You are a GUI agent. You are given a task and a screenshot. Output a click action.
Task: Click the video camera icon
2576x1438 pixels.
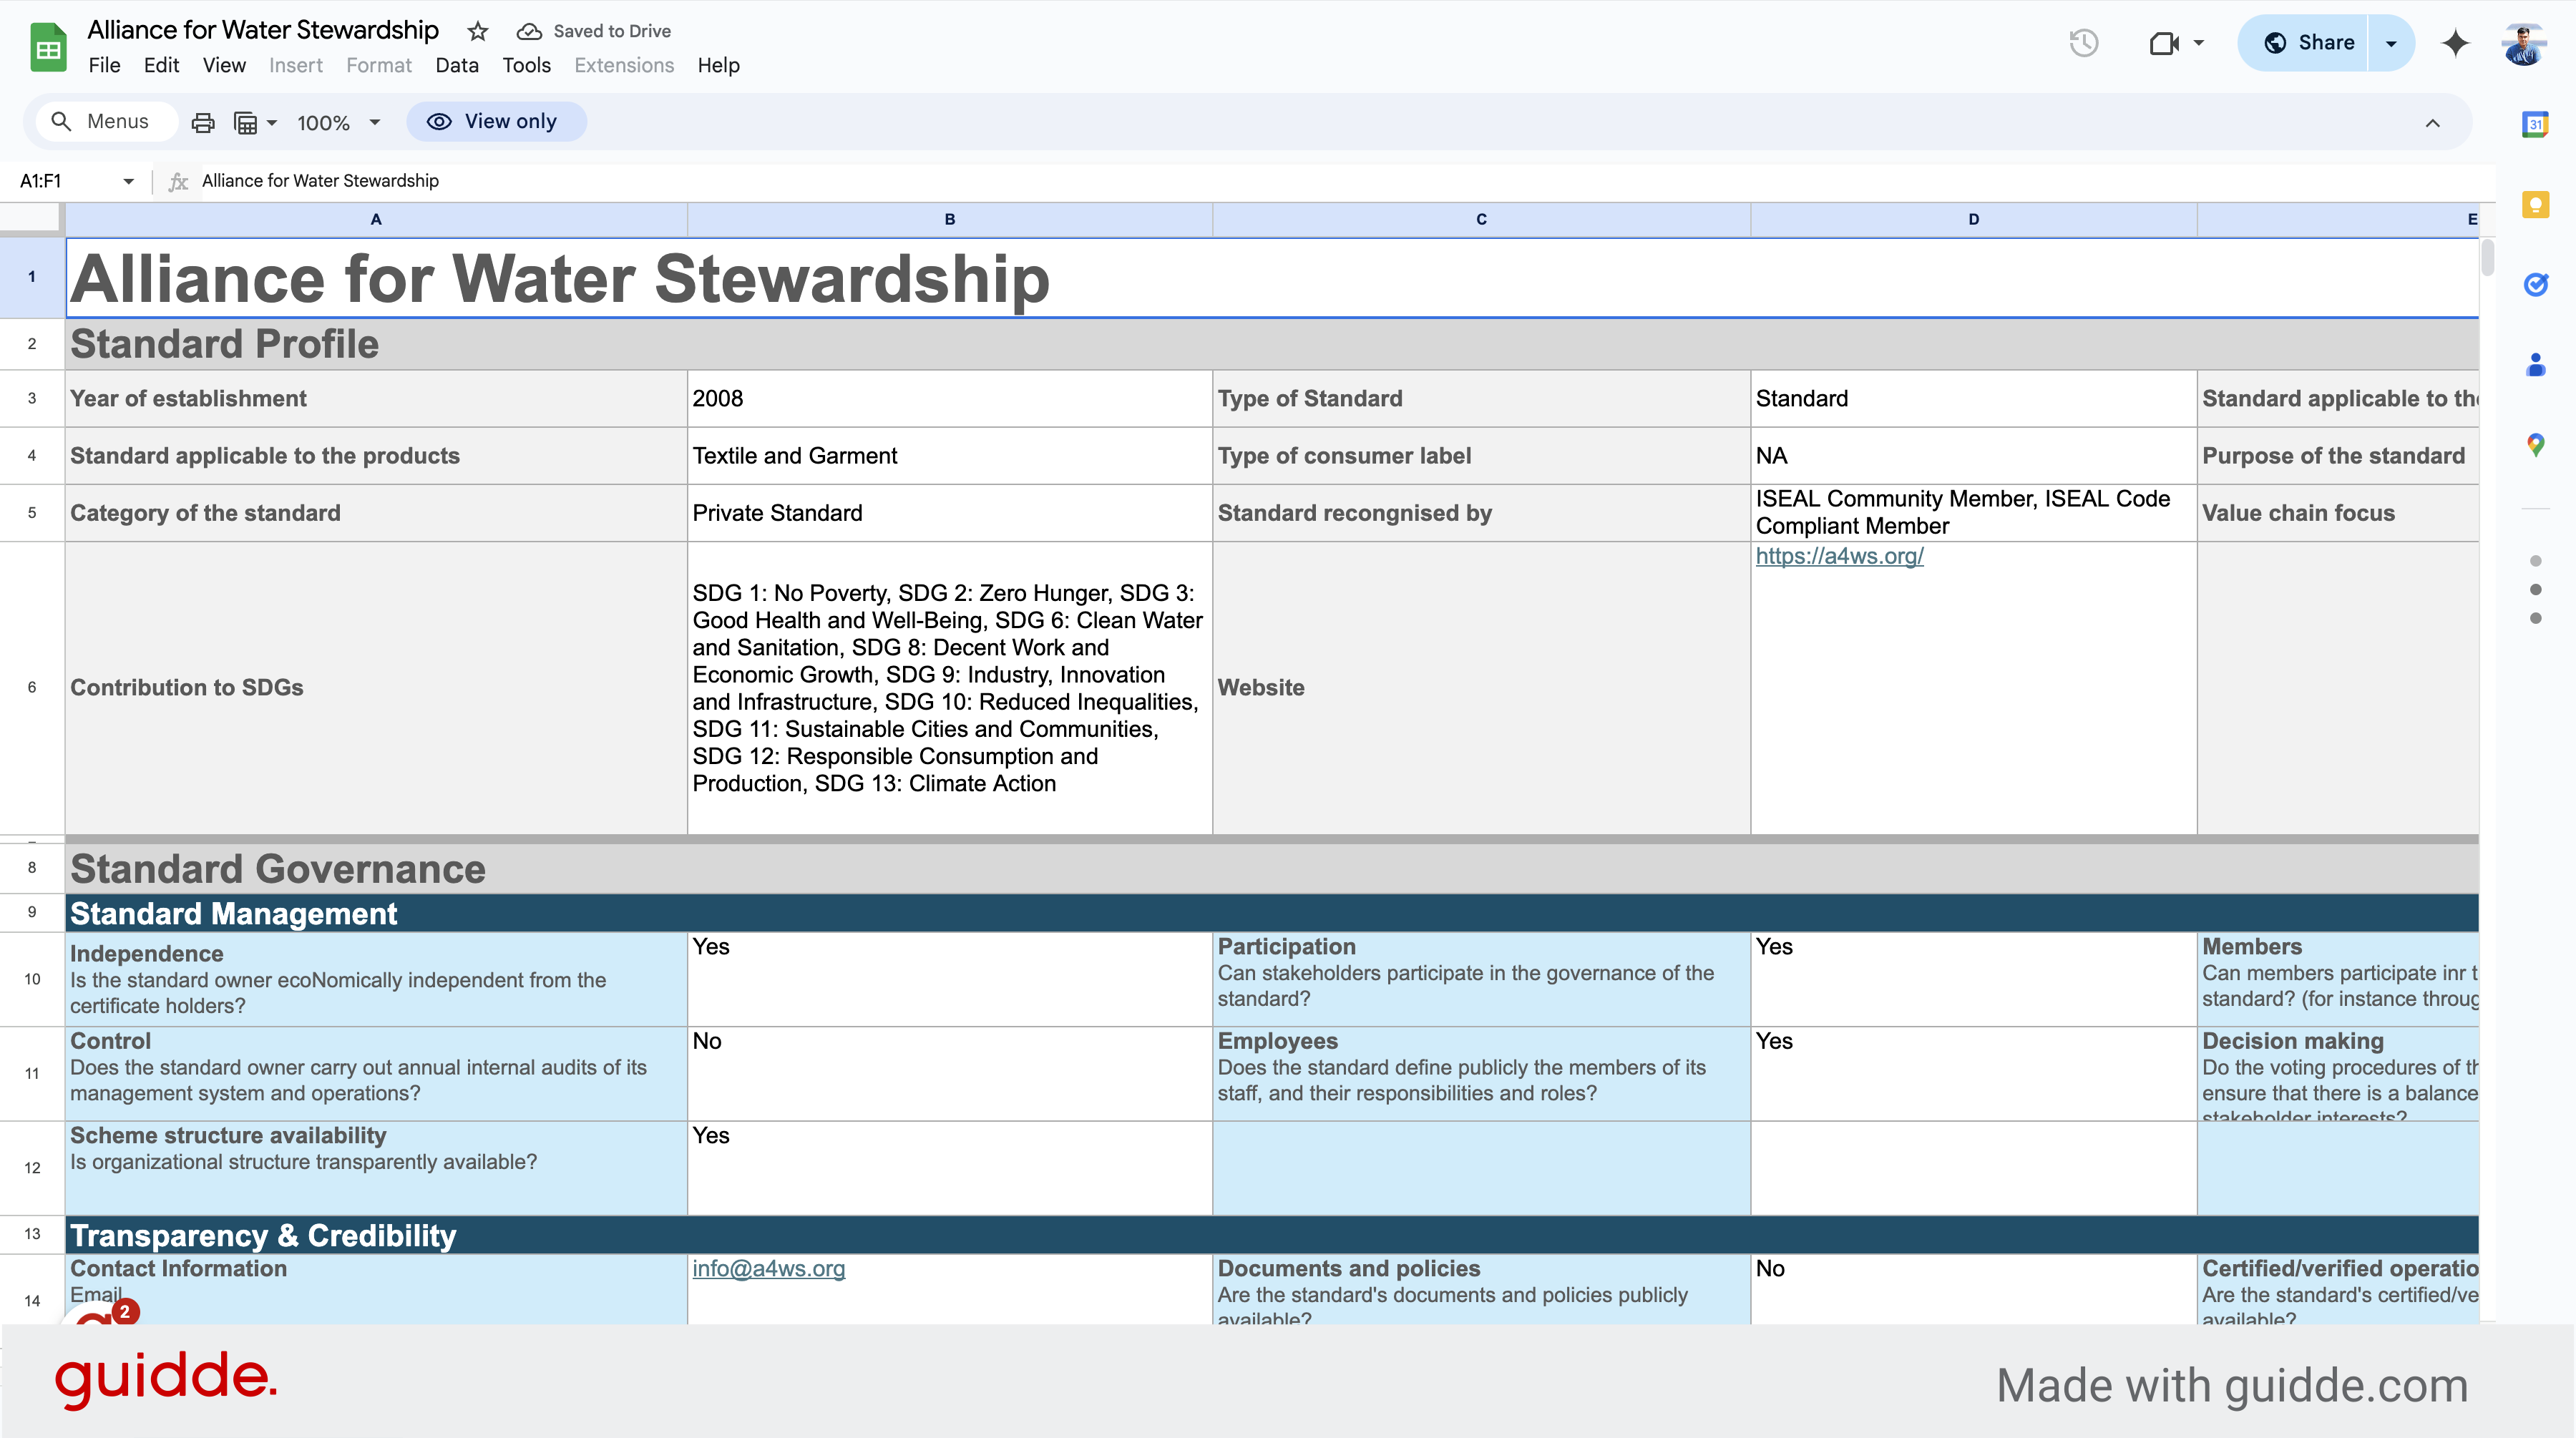[2164, 41]
